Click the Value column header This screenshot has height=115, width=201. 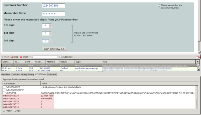[x=119, y=84]
